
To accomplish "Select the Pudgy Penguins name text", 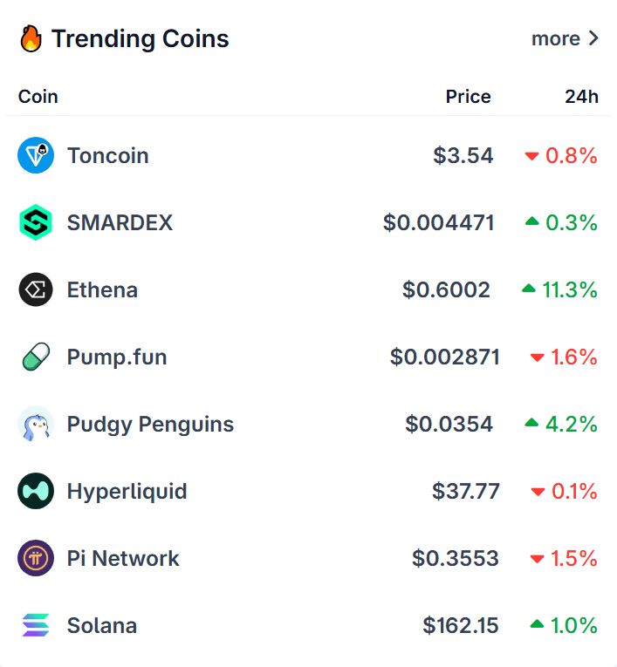I will click(x=151, y=424).
